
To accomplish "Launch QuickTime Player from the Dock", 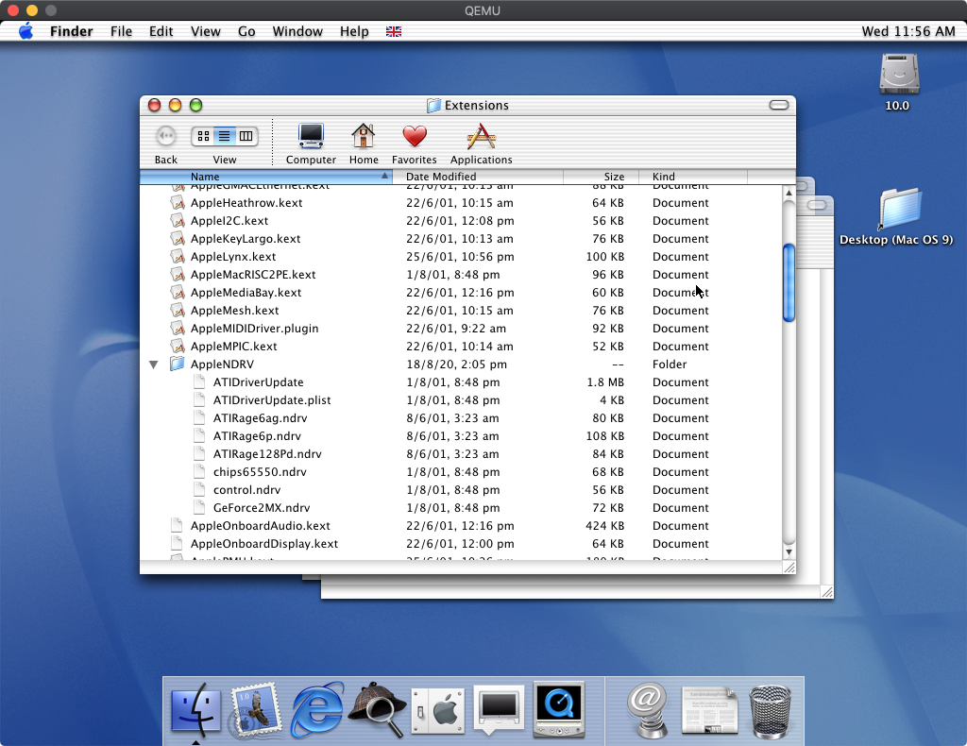I will 559,709.
